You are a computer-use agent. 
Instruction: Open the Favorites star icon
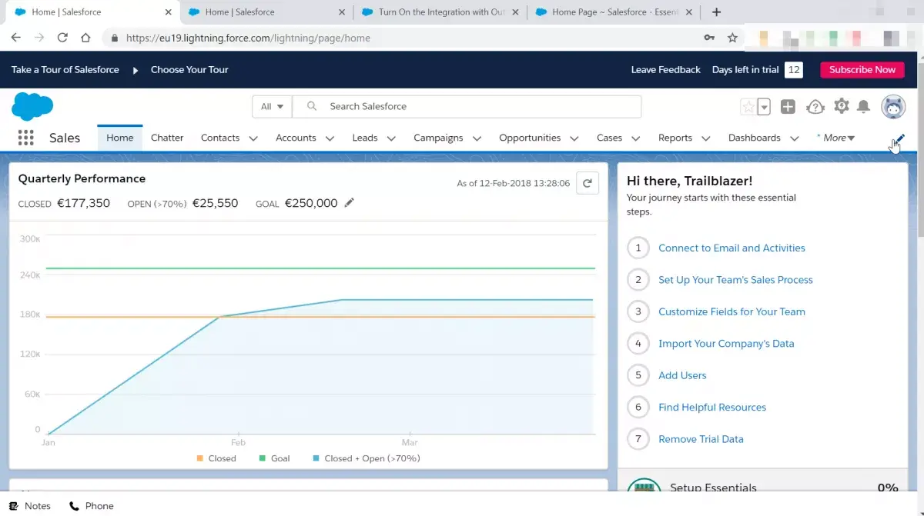[748, 107]
